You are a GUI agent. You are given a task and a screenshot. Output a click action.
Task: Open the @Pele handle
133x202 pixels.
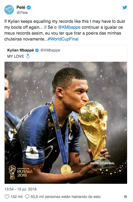(x=22, y=13)
